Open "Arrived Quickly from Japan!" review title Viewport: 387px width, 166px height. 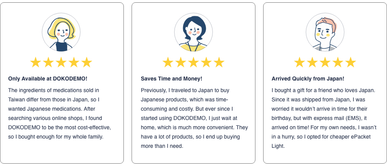point(308,79)
